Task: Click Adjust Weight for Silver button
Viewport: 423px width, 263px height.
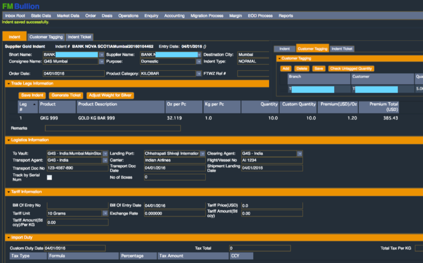Action: 110,95
